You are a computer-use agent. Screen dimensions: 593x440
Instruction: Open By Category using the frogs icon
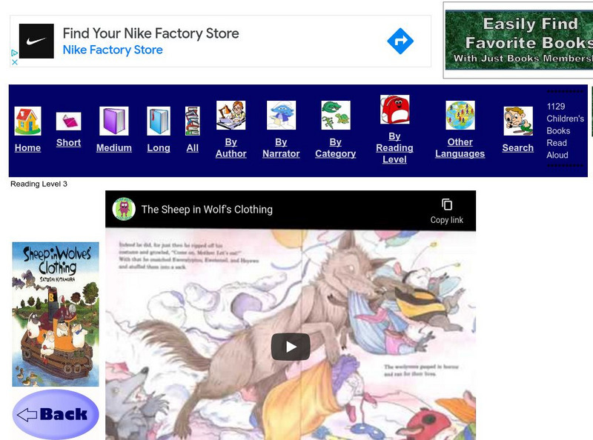335,116
